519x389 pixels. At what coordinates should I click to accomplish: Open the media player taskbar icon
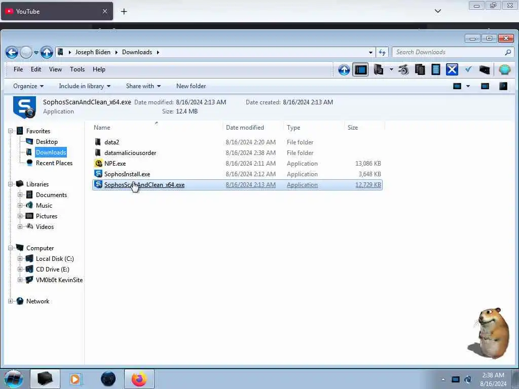[x=76, y=379]
